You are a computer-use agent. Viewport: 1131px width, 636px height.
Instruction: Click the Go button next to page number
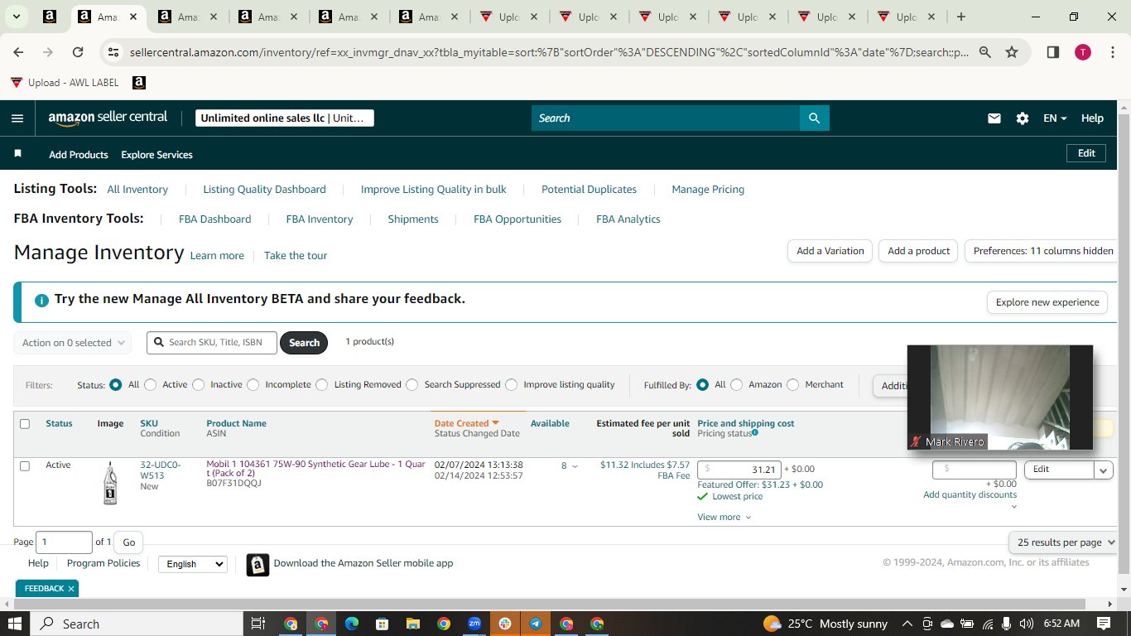click(129, 542)
